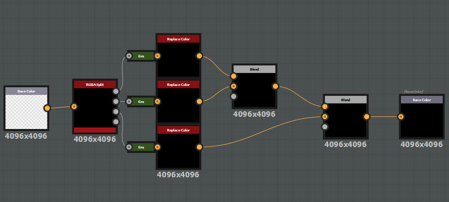Select the Base Color input node thumbnail
The width and height of the screenshot is (449, 202).
pos(26,112)
